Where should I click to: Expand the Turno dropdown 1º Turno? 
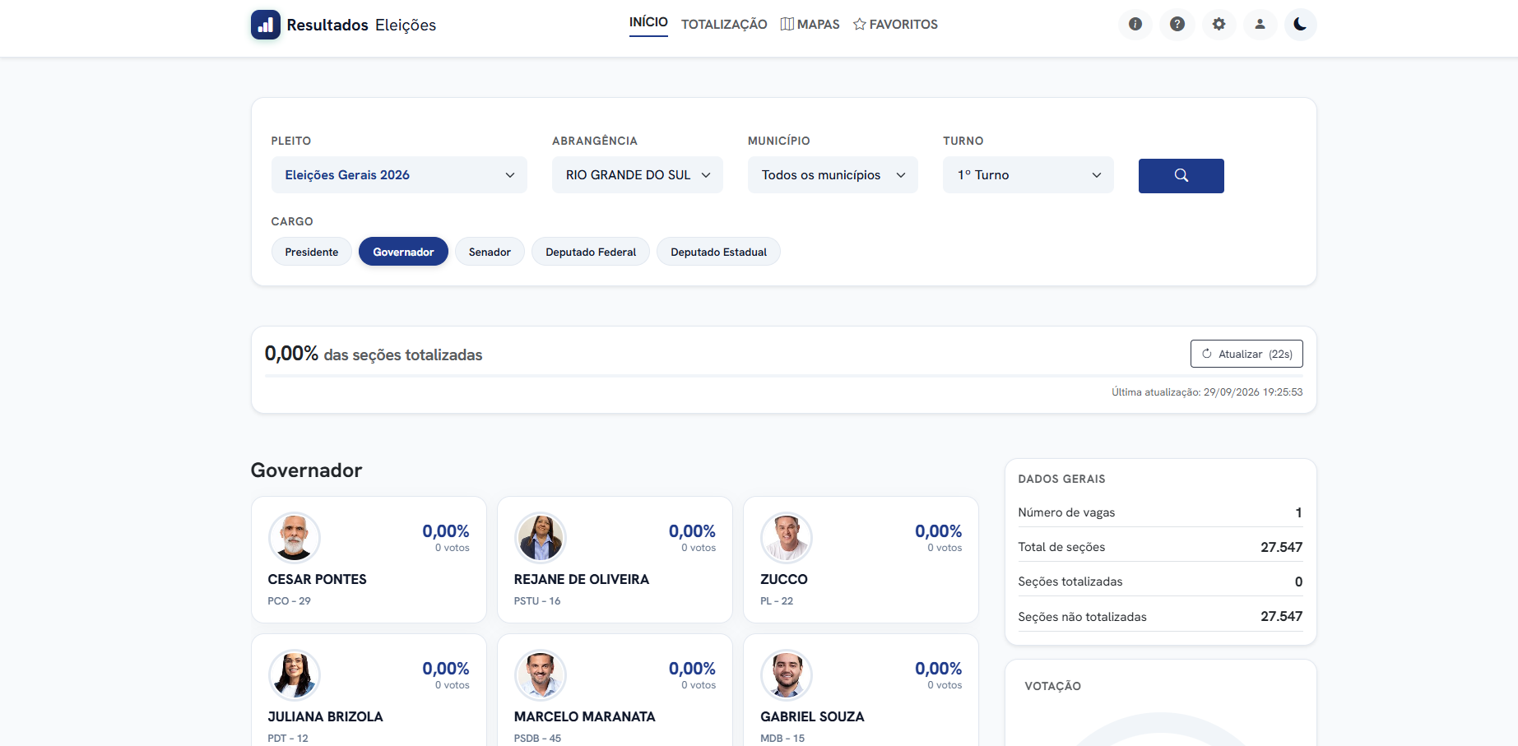click(1028, 175)
